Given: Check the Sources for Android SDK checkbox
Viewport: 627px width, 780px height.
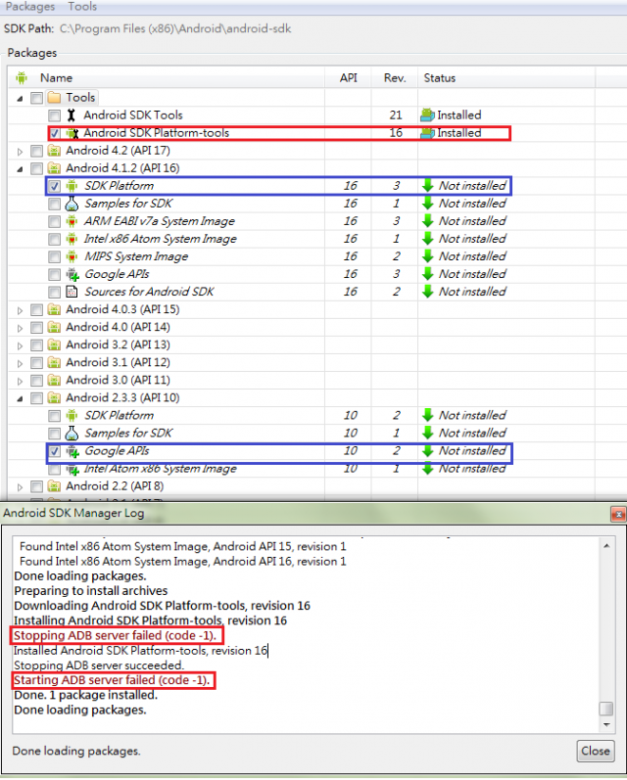Looking at the screenshot, I should point(54,293).
